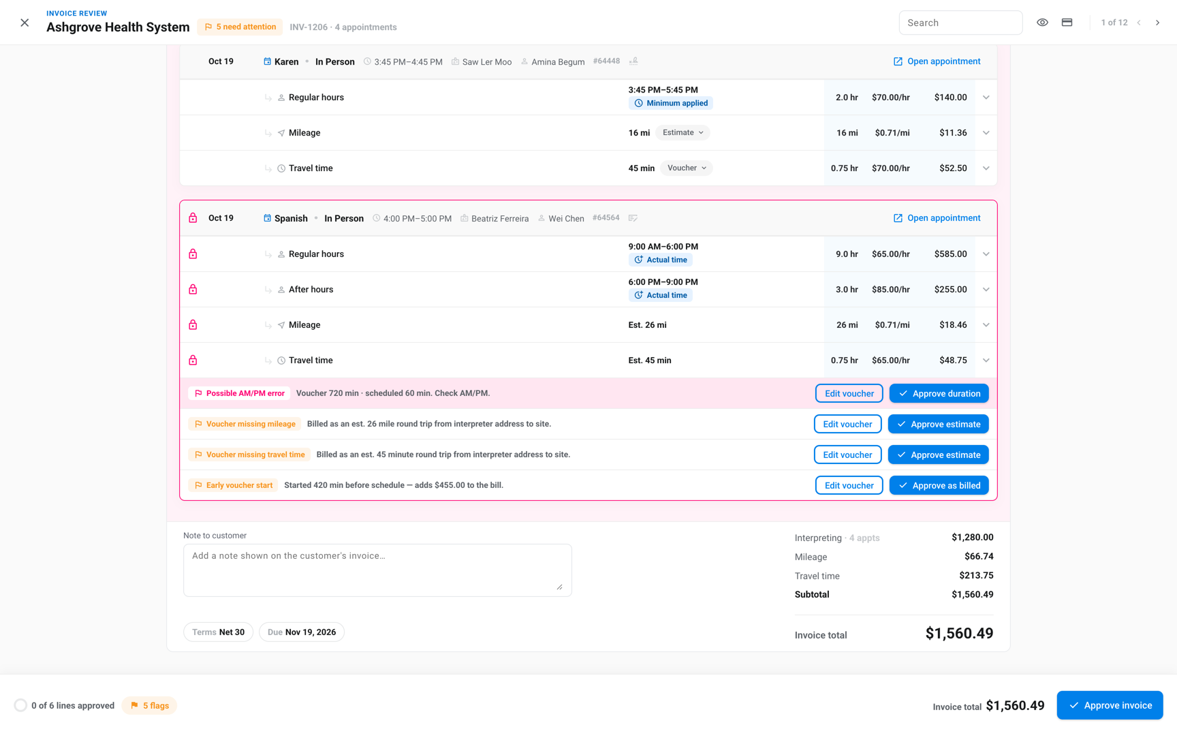This screenshot has width=1177, height=736.
Task: Expand the $585.00 Regular hours line
Action: tap(986, 254)
